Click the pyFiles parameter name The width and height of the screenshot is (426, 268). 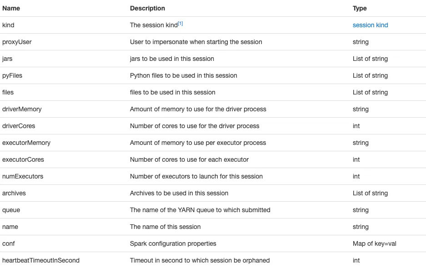(12, 75)
